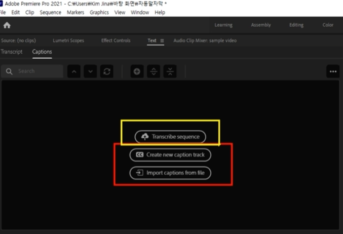Open the File menu
Image resolution: width=343 pixels, height=234 pixels.
pyautogui.click(x=3, y=13)
